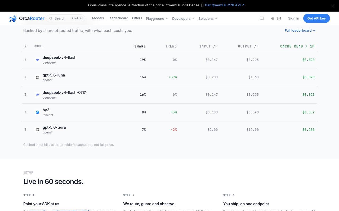This screenshot has width=339, height=211.
Task: Click the Ctrl K shortcut badge
Action: pyautogui.click(x=77, y=18)
